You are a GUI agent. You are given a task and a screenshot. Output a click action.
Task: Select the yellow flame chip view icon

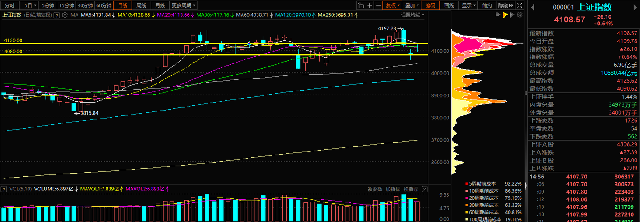tap(505, 15)
